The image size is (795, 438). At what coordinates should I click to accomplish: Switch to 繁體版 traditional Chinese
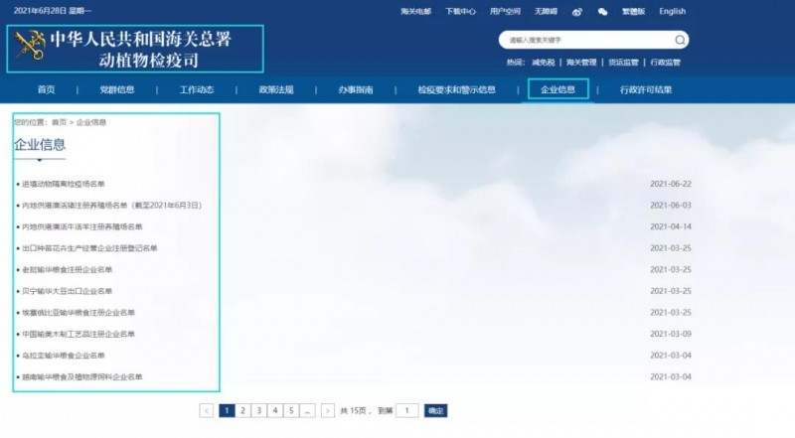point(635,11)
